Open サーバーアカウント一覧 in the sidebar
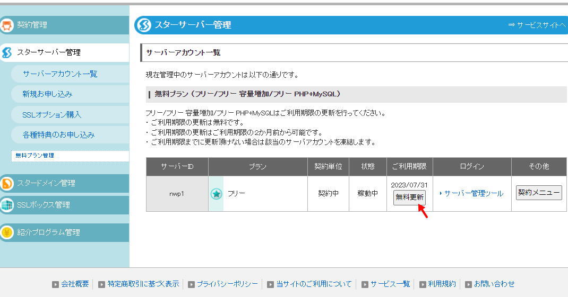Screen dimensions: 568x297 click(x=60, y=74)
